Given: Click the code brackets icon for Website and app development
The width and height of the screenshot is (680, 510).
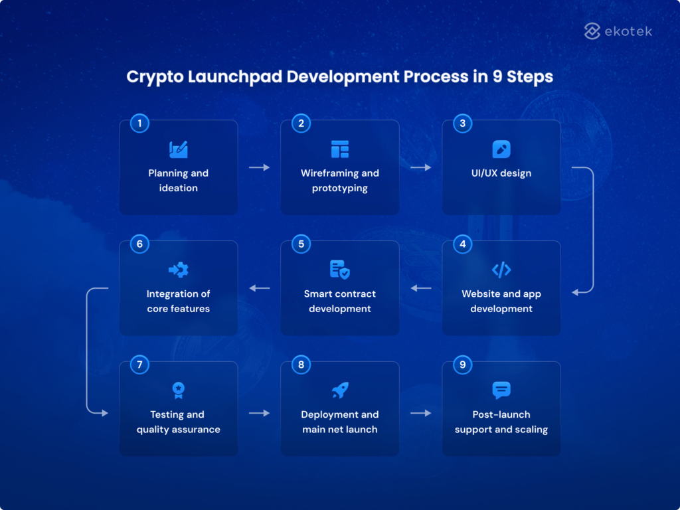Looking at the screenshot, I should [x=501, y=270].
